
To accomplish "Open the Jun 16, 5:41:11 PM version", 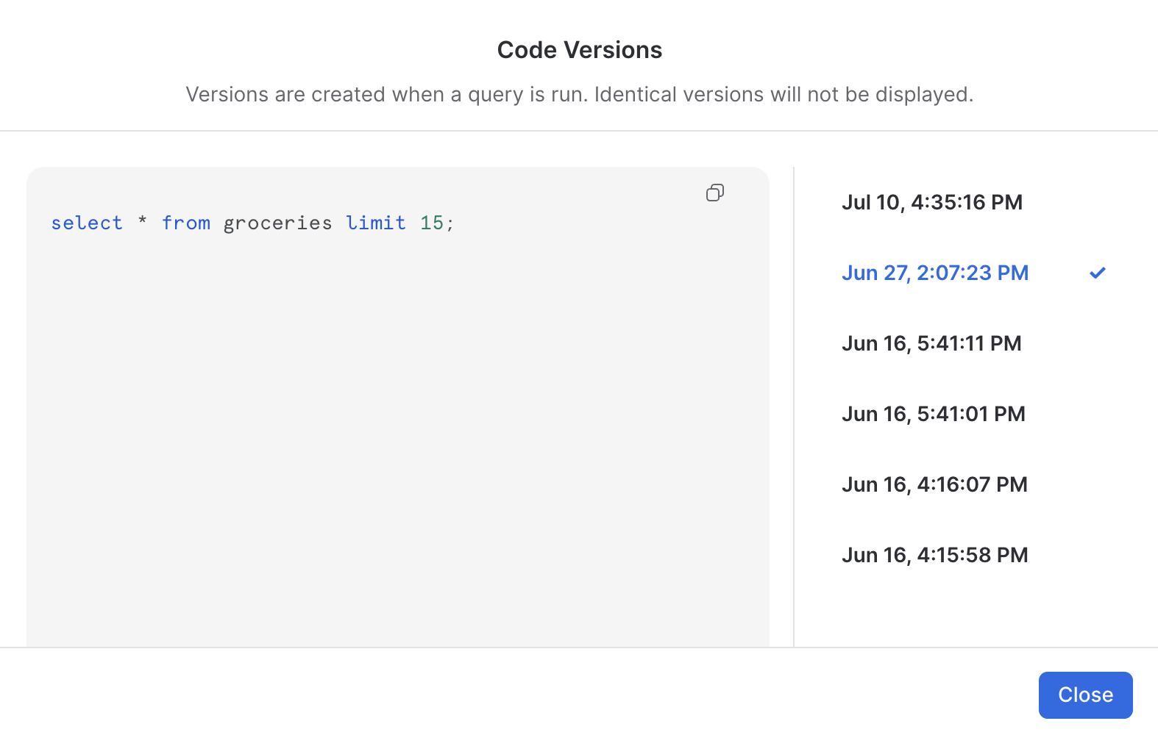I will pos(931,343).
